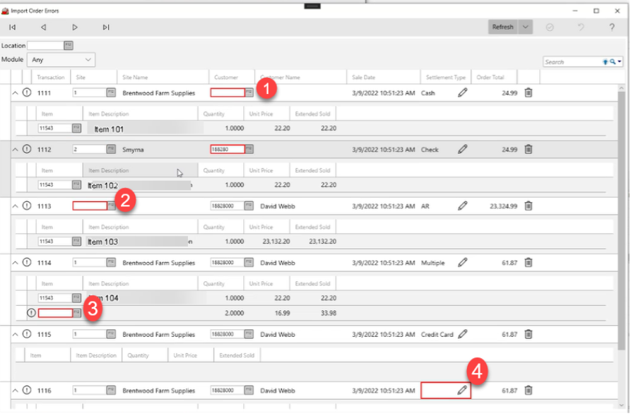Sort by the Sale Date column header

[364, 77]
